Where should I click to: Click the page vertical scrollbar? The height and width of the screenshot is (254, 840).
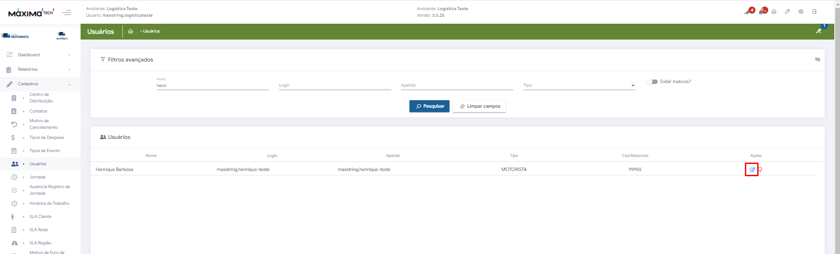tap(837, 130)
